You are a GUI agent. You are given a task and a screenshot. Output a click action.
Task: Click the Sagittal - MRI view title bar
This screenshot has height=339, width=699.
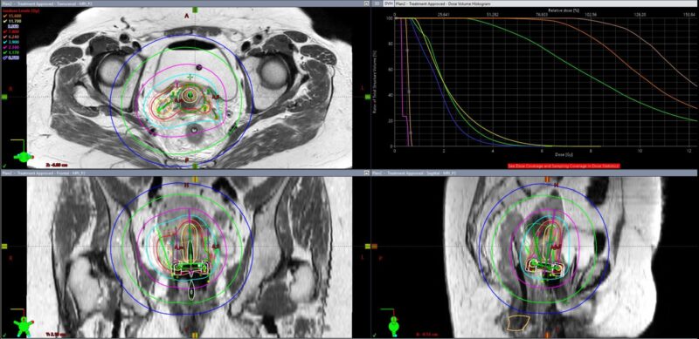tap(535, 173)
